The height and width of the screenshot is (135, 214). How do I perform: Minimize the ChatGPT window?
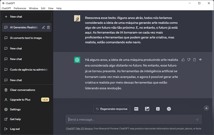190,3
